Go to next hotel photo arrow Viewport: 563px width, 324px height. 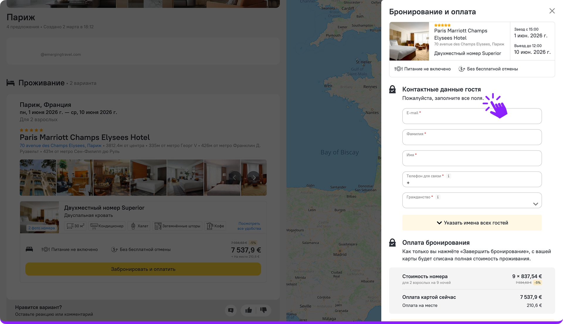[x=254, y=178]
